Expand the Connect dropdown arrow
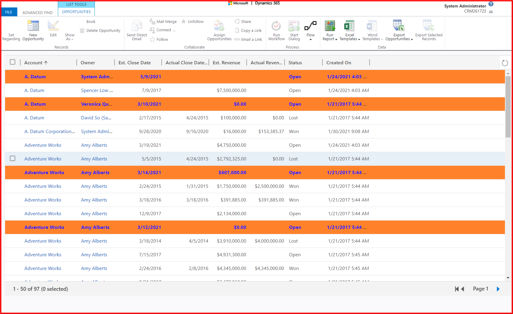 point(174,31)
